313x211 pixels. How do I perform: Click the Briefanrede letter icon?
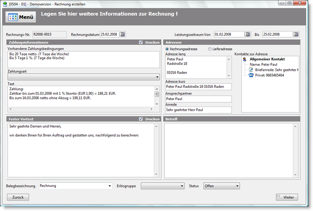pyautogui.click(x=251, y=70)
